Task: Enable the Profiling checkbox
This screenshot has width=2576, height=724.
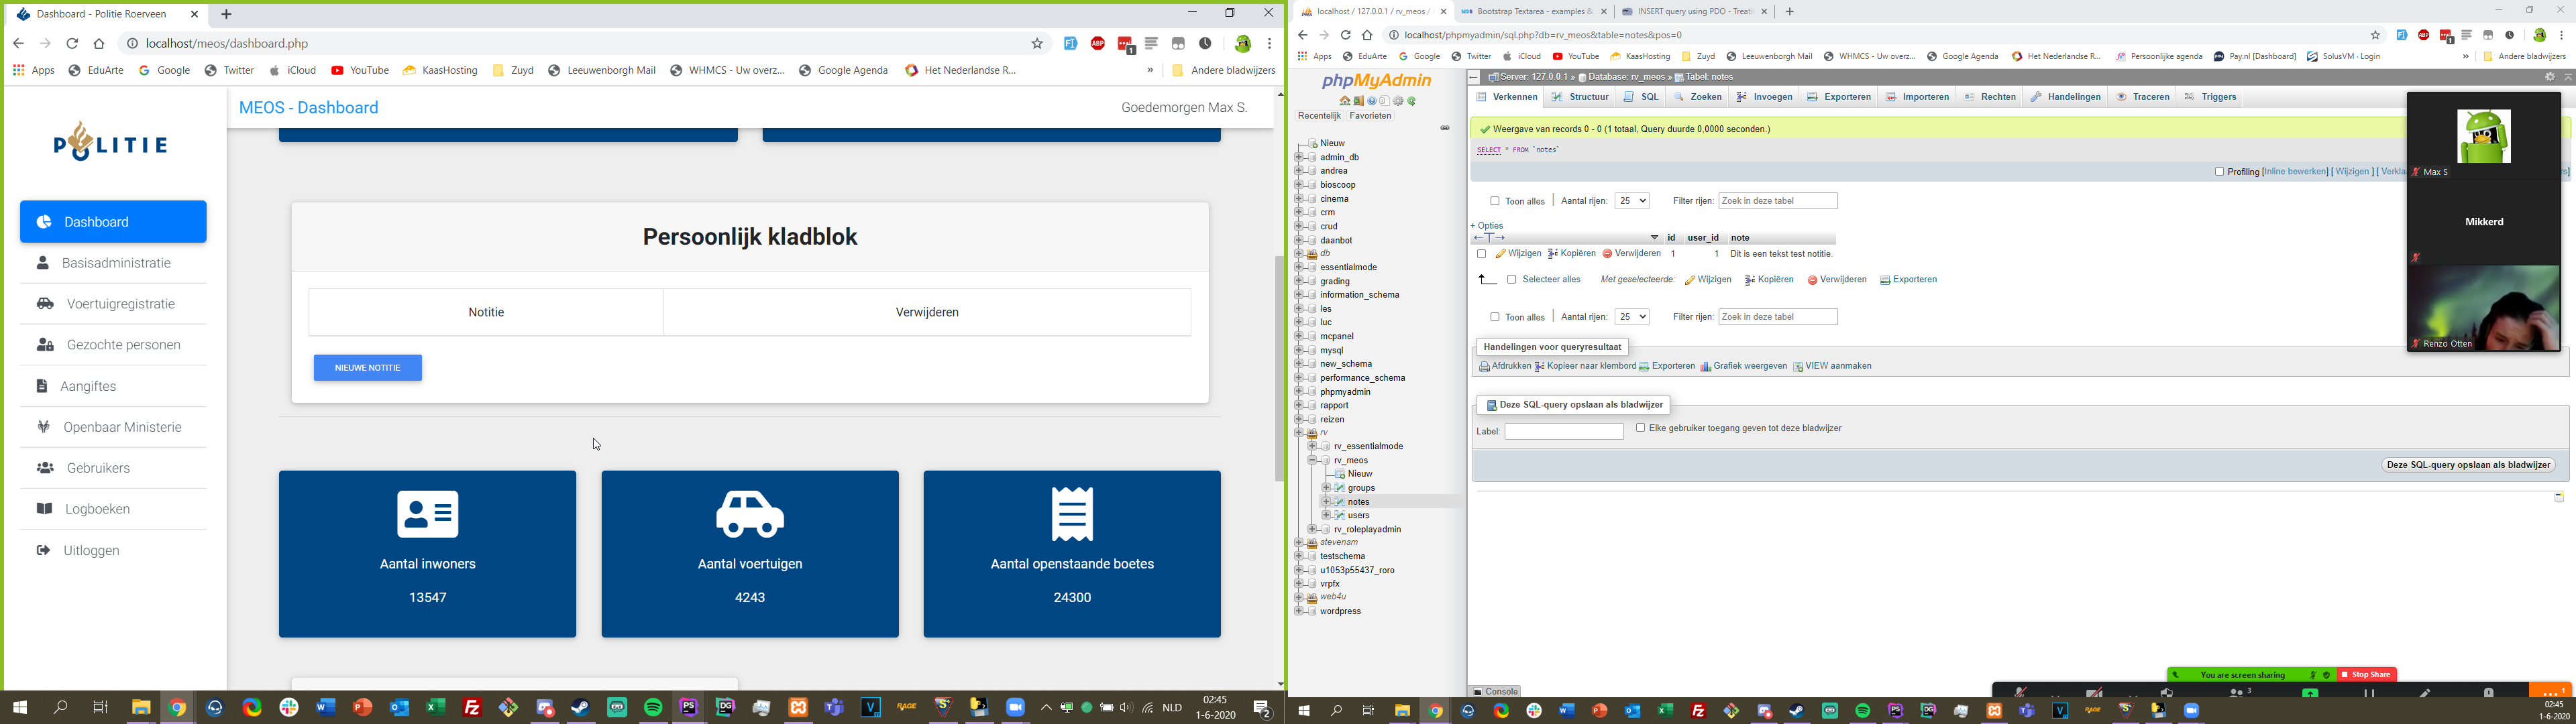Action: tap(2219, 172)
